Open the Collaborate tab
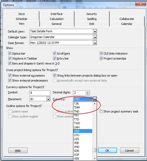The image size is (147, 161). tap(127, 19)
